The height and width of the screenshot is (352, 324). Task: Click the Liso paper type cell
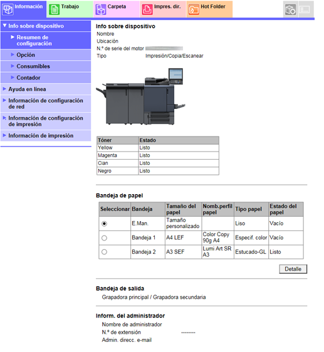(x=251, y=223)
